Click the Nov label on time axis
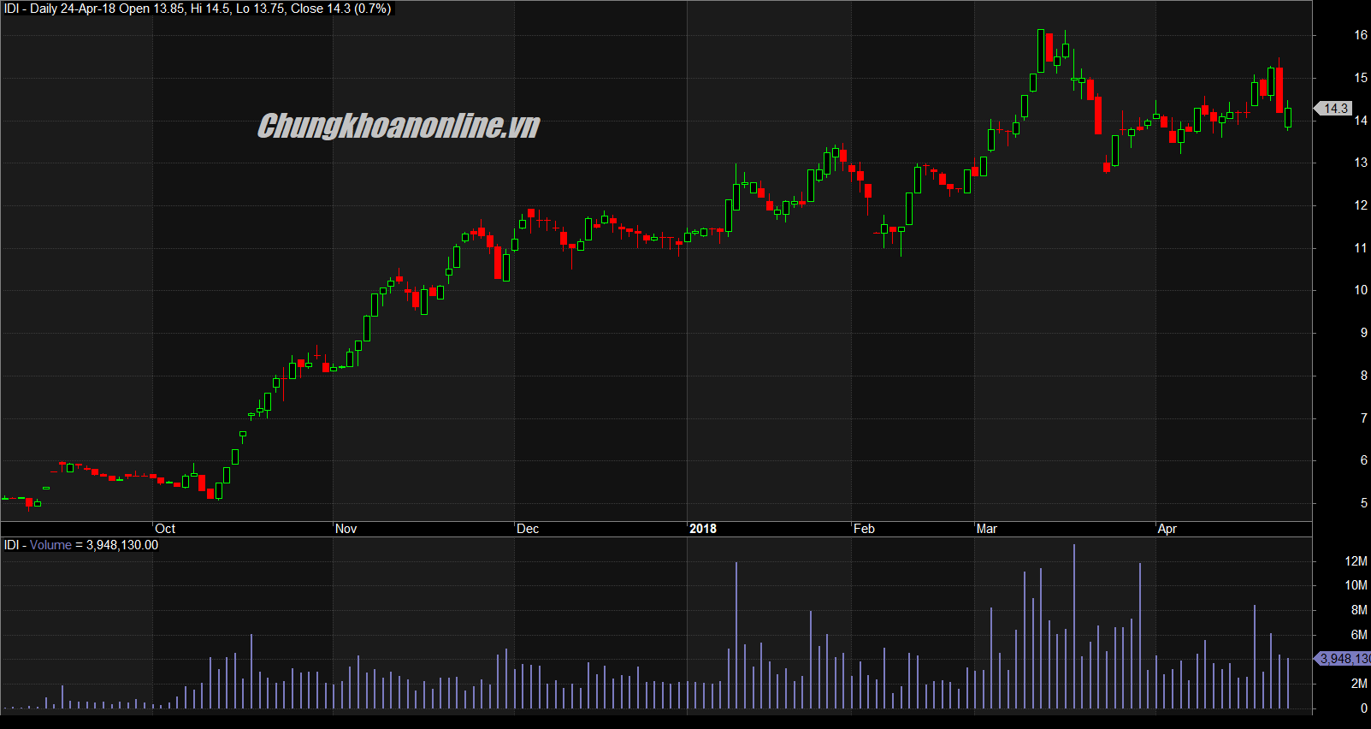1371x729 pixels. click(346, 529)
